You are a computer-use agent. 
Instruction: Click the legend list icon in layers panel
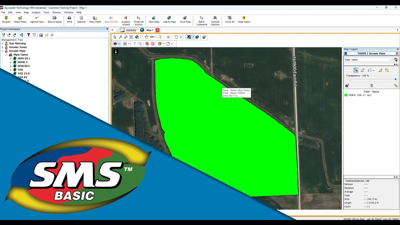[x=371, y=85]
